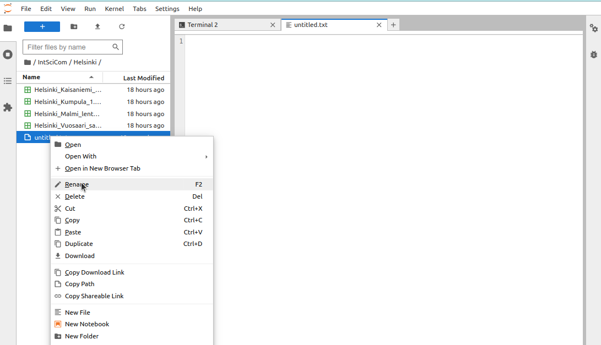
Task: Select the Helsinki_Kumpula_1 file
Action: tap(93, 102)
